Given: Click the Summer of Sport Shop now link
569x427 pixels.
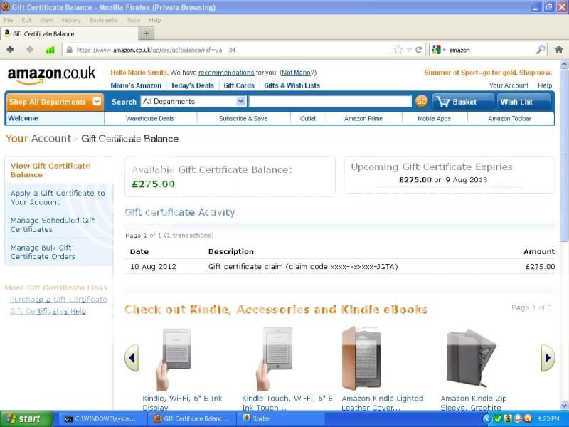Looking at the screenshot, I should click(x=488, y=73).
